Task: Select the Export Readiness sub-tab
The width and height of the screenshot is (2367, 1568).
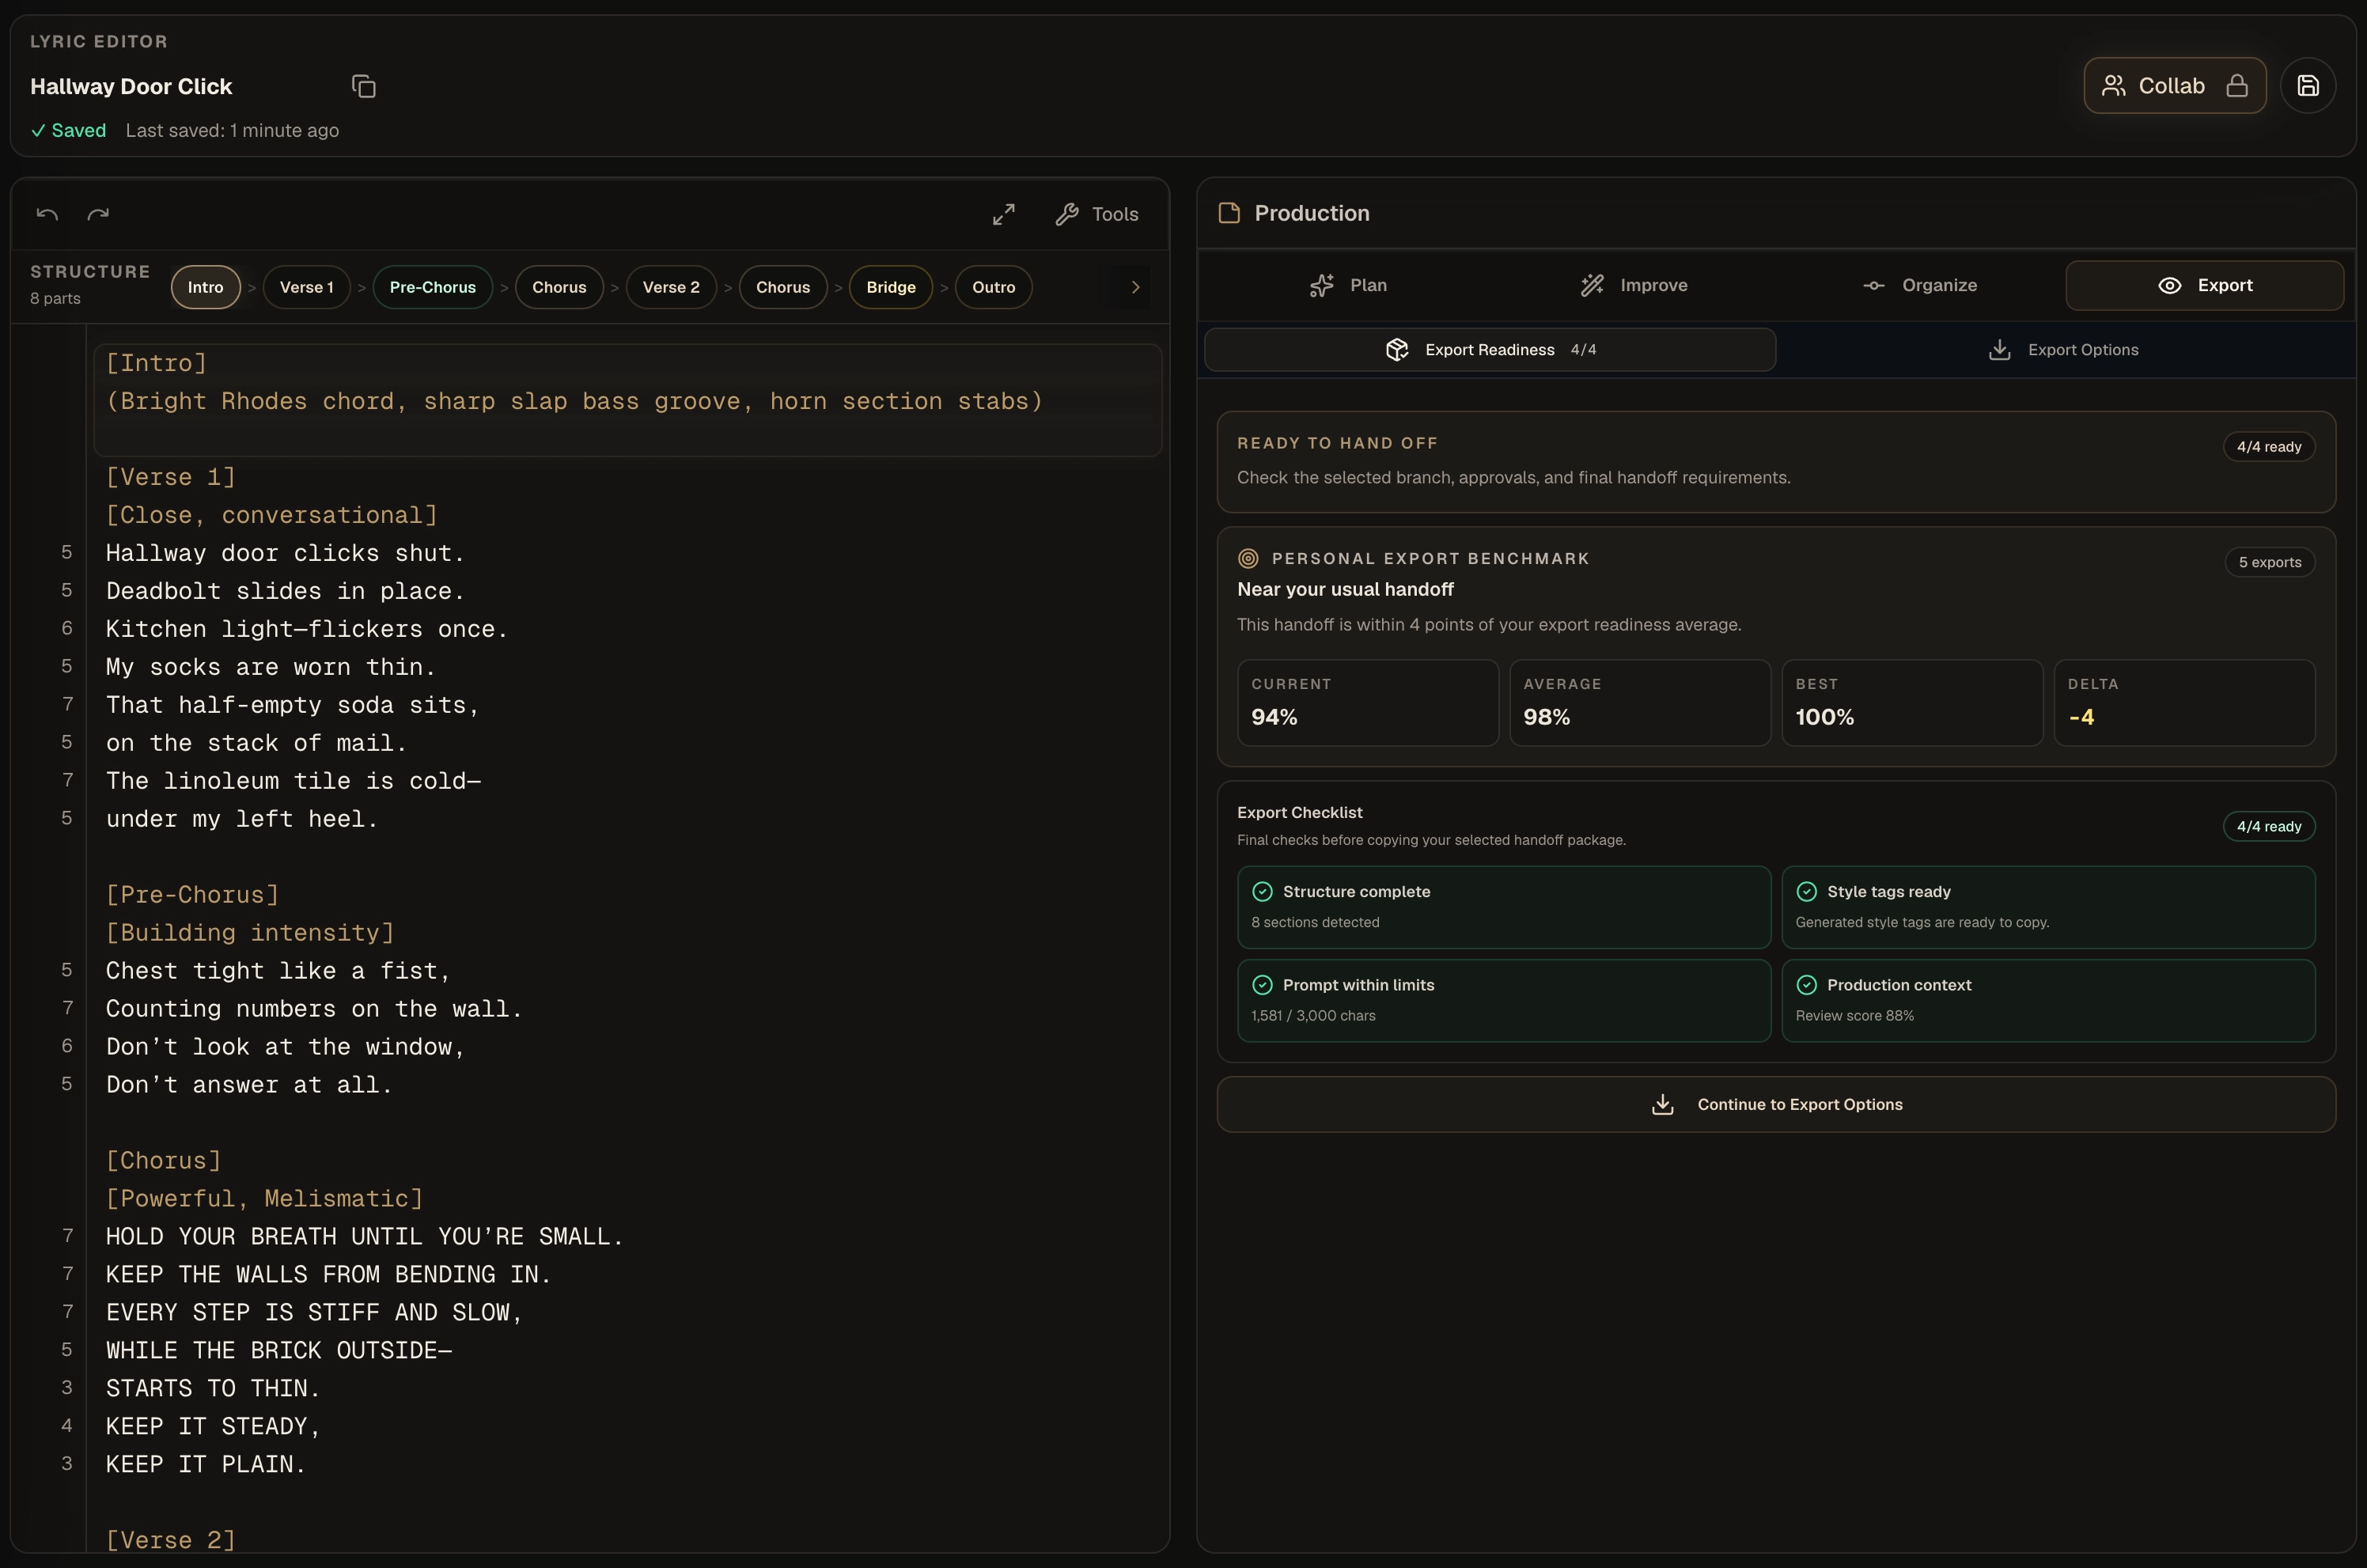Action: (x=1490, y=350)
